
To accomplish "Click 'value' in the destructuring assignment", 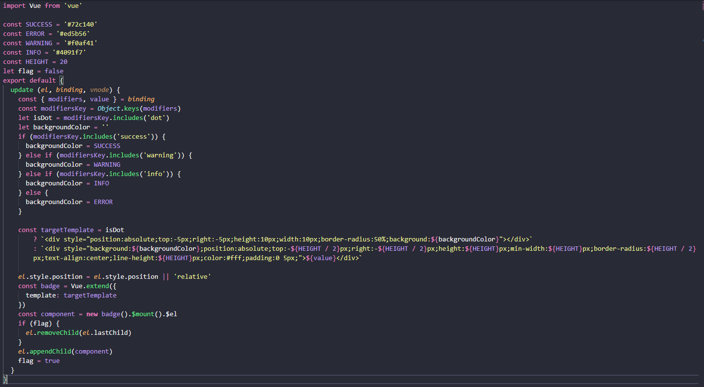I will point(99,99).
